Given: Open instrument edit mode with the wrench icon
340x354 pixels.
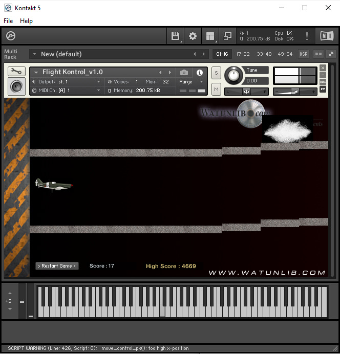Looking at the screenshot, I should point(16,71).
